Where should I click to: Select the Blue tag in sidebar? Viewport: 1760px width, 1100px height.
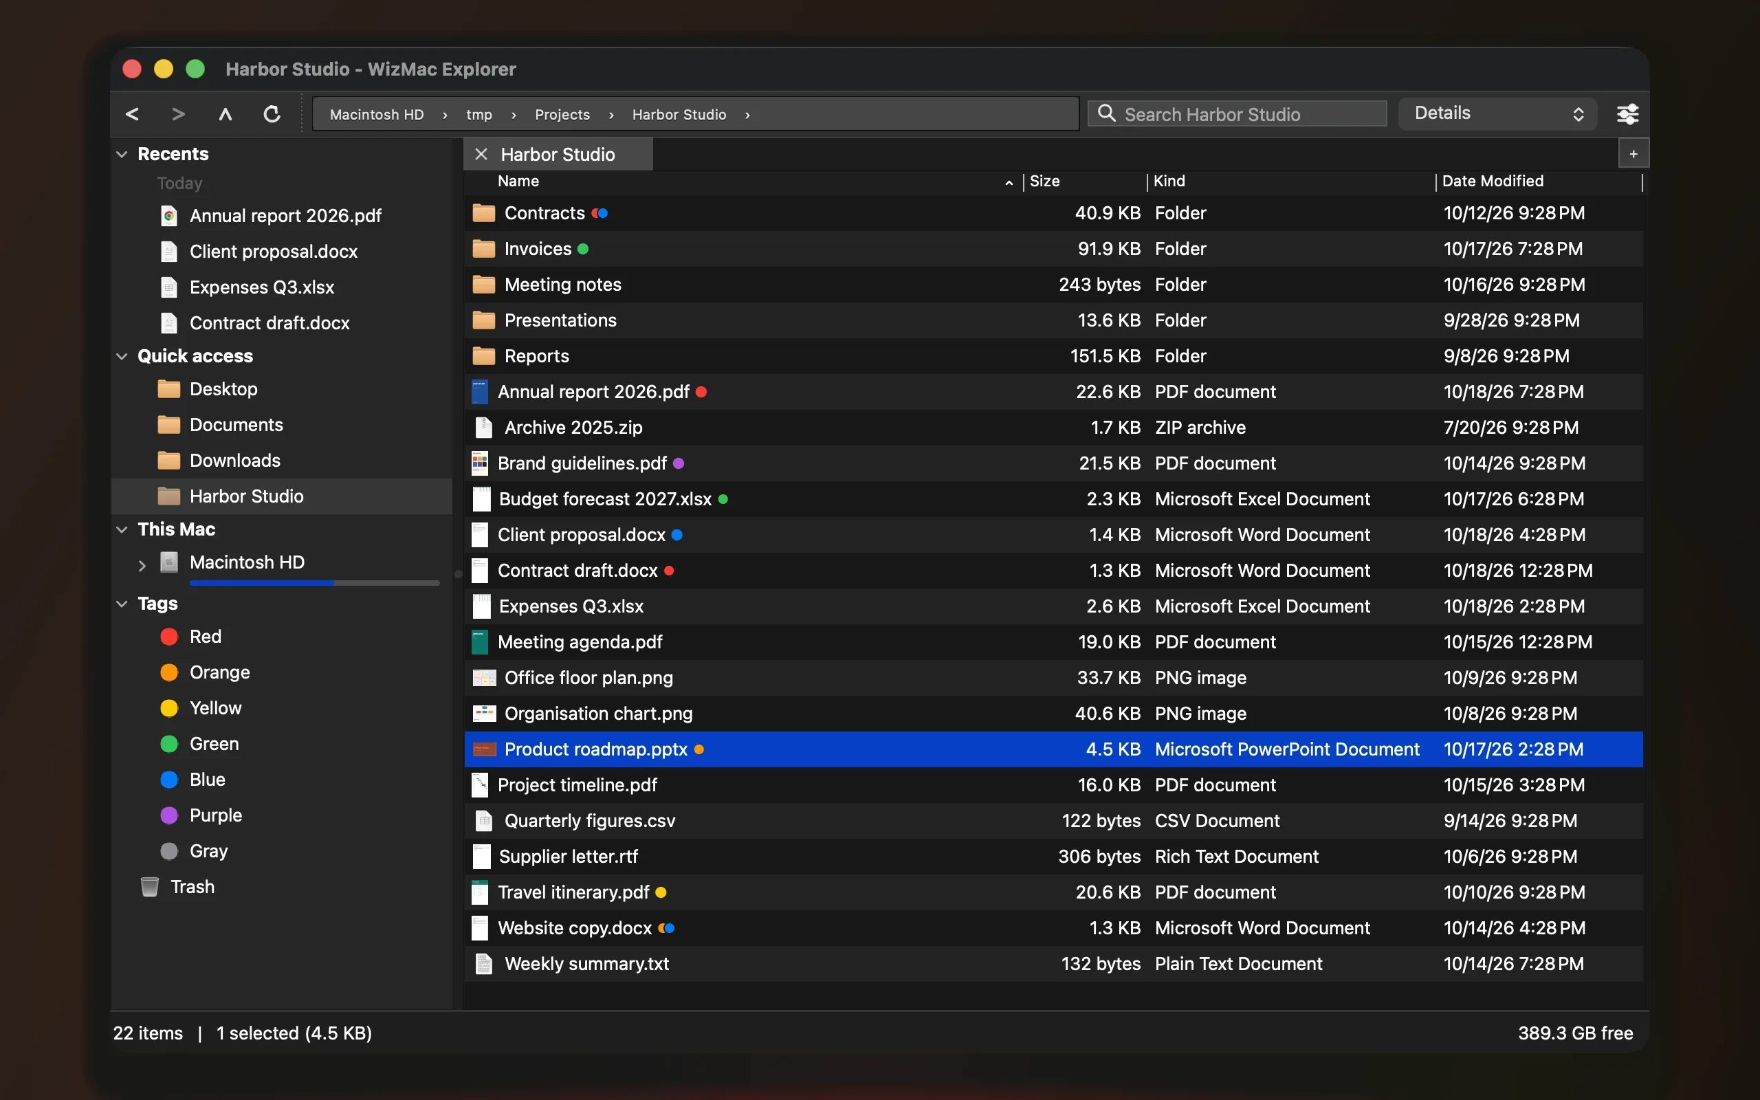281,780
